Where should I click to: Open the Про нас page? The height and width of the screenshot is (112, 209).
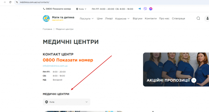pyautogui.click(x=164, y=18)
